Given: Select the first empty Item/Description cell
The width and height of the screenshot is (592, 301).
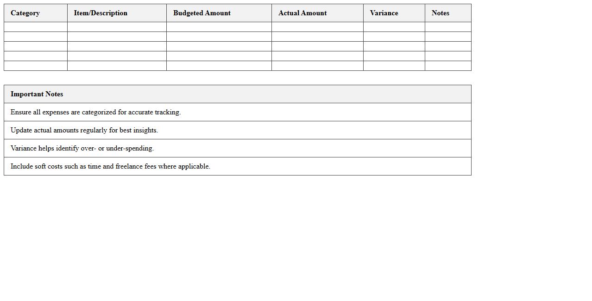Looking at the screenshot, I should (117, 27).
